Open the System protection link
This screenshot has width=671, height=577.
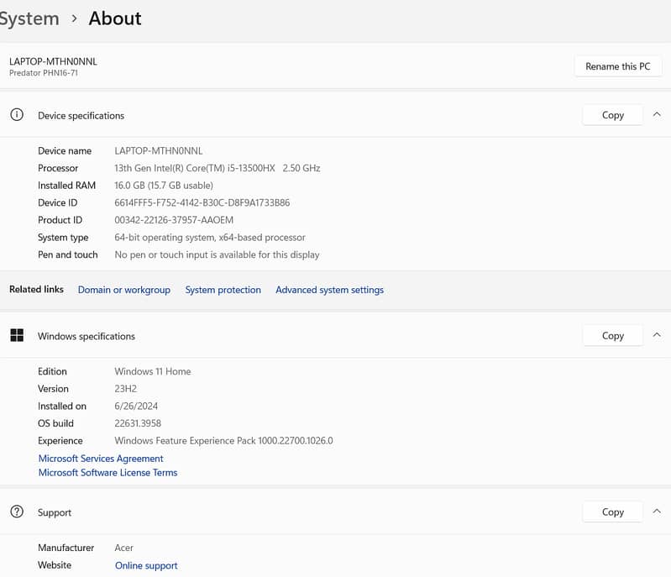[223, 290]
